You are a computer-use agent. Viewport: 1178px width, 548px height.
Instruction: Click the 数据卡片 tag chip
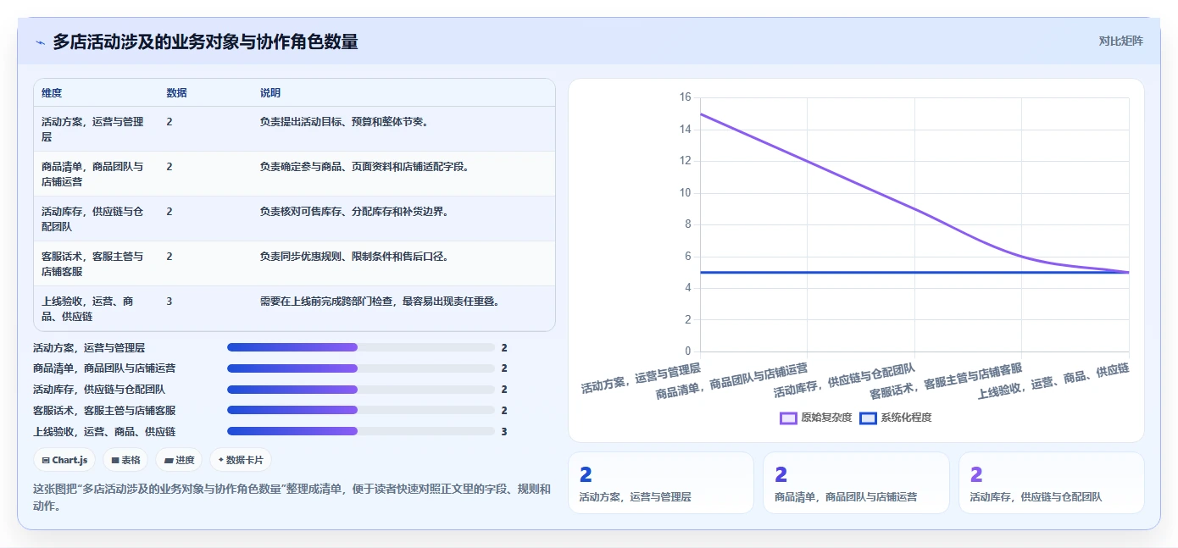coord(241,460)
